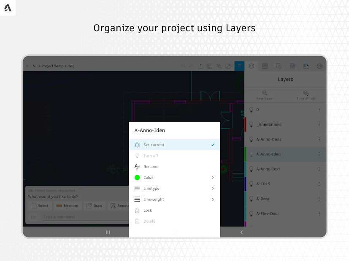This screenshot has width=349, height=261.
Task: Open the Layers panel icon
Action: click(x=251, y=66)
